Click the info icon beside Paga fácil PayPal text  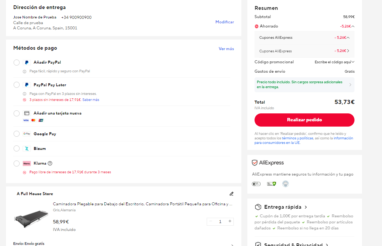tap(25, 72)
